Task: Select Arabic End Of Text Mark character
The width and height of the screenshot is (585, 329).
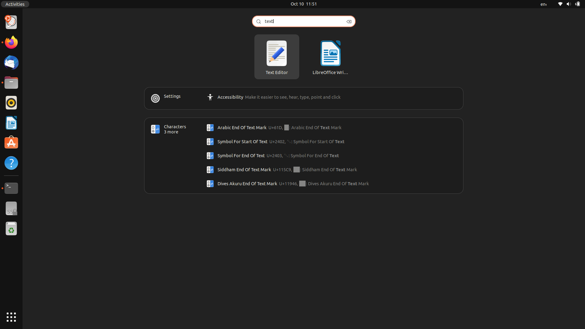Action: coord(242,128)
